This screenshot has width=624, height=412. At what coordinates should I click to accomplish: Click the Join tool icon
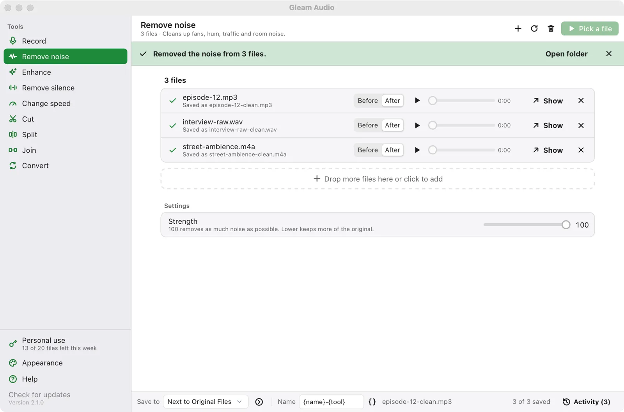(13, 150)
